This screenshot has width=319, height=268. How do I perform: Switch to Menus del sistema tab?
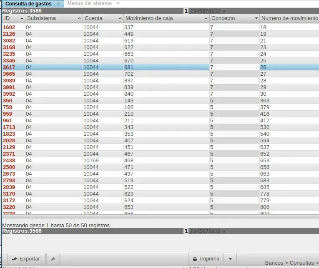(x=89, y=3)
